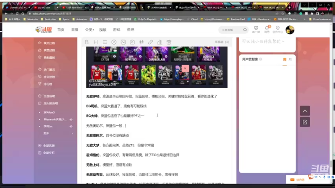335x188 pixels.
Task: Click the Mark Eaton card image
Action: pos(105,54)
